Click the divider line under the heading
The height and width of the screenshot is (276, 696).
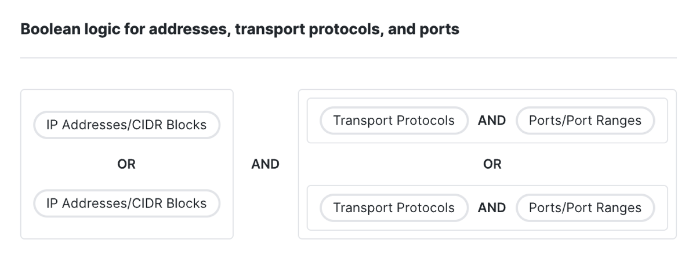[348, 58]
